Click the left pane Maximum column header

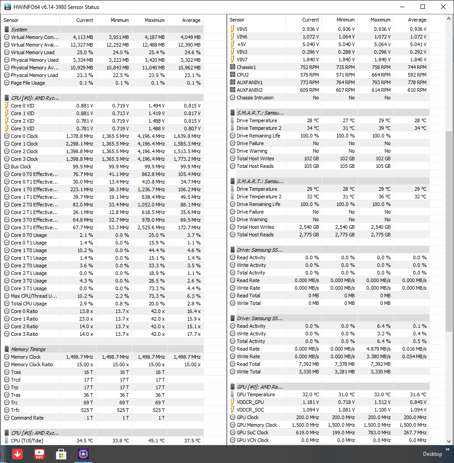click(x=150, y=20)
